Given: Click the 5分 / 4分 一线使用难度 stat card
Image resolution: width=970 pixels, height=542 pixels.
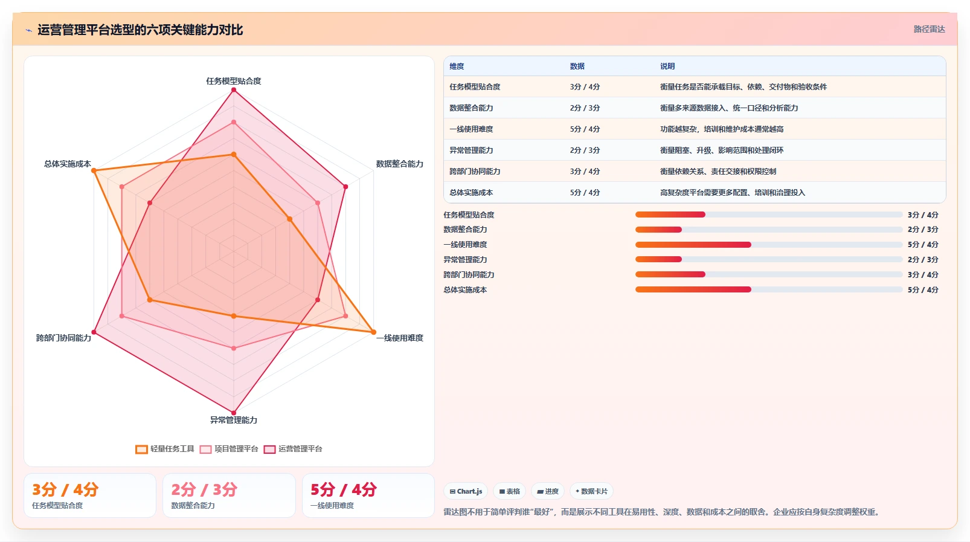Looking at the screenshot, I should coord(368,495).
